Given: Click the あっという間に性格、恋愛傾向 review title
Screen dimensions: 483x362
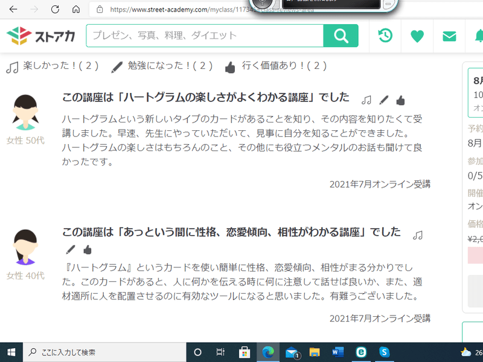Looking at the screenshot, I should pyautogui.click(x=231, y=232).
